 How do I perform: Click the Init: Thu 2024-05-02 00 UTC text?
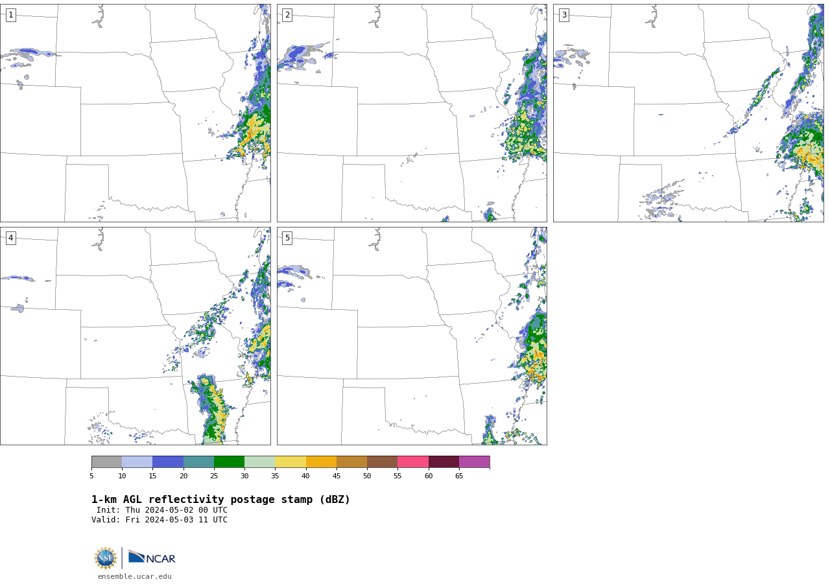pos(162,510)
